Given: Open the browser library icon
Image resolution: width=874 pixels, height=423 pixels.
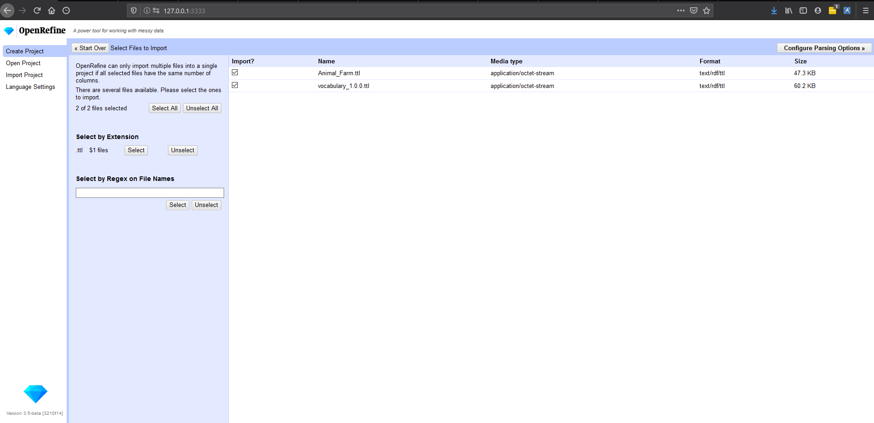Looking at the screenshot, I should tap(789, 10).
